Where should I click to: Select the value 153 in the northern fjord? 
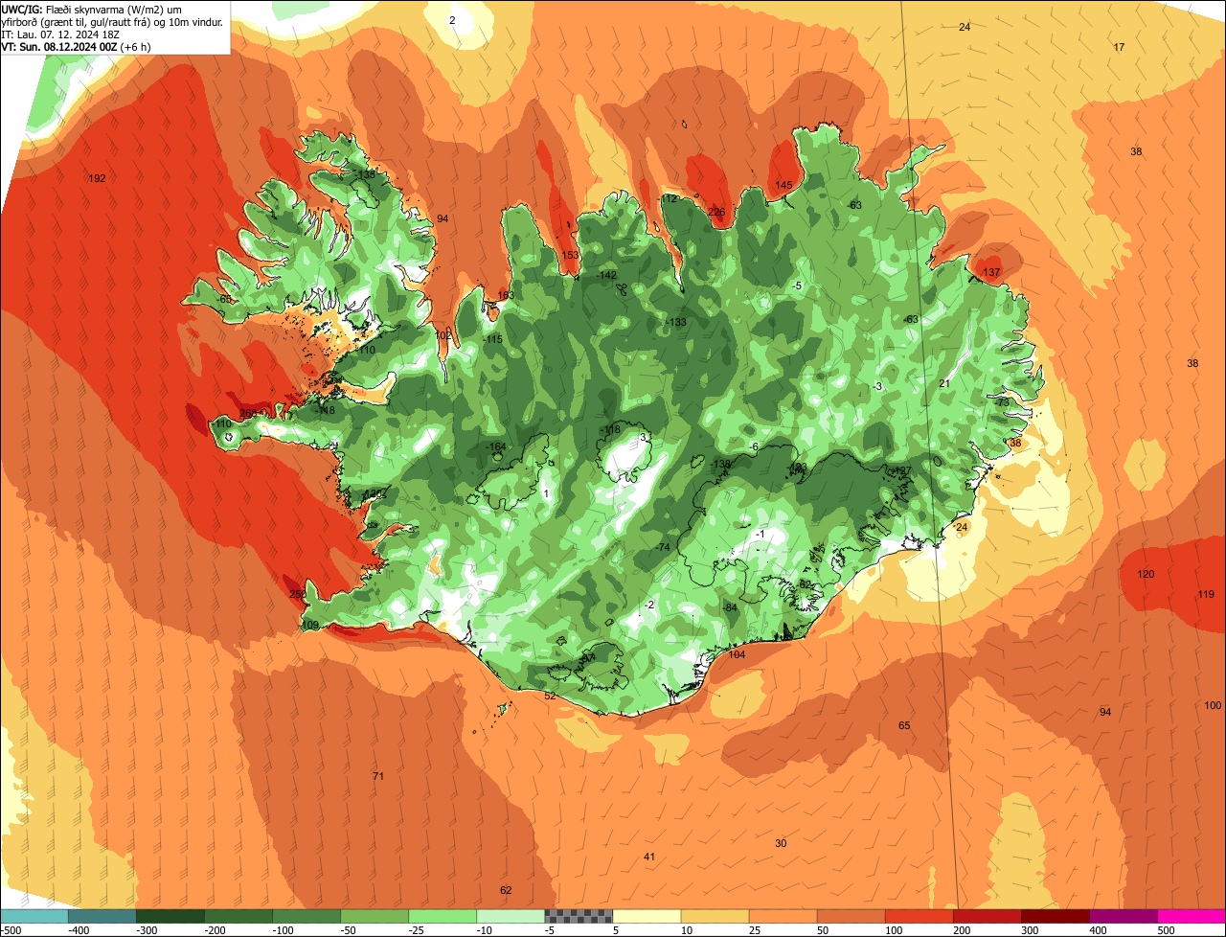570,255
